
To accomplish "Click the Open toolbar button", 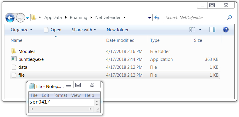I will pos(53,30).
